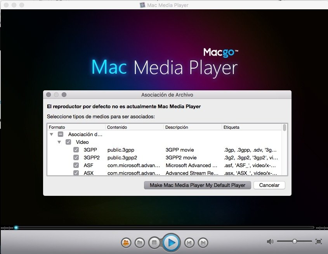Viewport: 328px width, 254px height.
Task: Close the Asociación de Archivo dialog
Action: click(49, 95)
